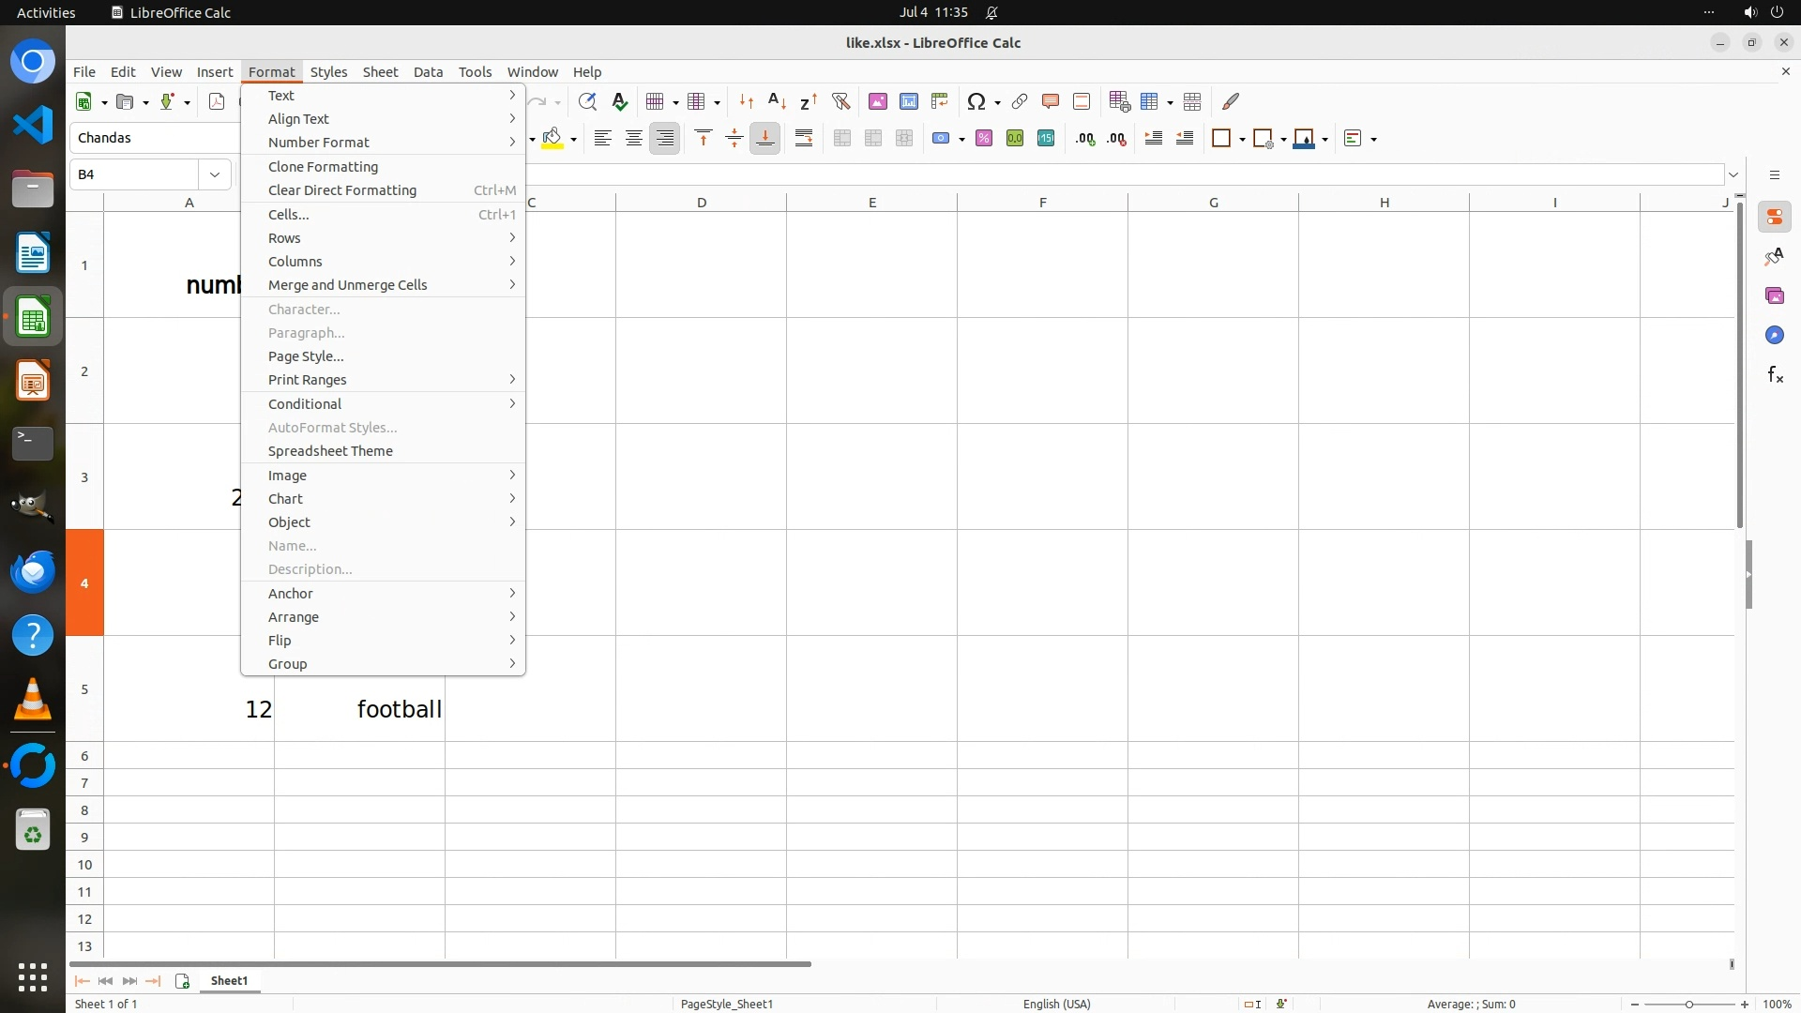This screenshot has width=1801, height=1013.
Task: Click the Insert Comment icon
Action: pyautogui.click(x=1051, y=101)
